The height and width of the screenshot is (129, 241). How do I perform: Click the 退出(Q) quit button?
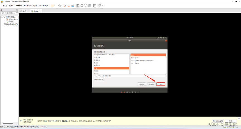pyautogui.click(x=142, y=84)
